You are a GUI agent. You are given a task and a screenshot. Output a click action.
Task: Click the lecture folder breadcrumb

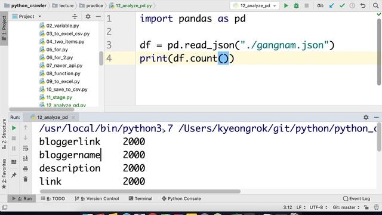click(x=63, y=5)
